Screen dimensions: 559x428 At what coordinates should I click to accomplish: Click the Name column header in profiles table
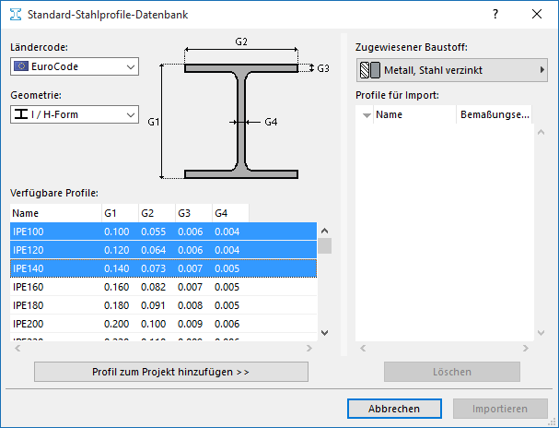pos(56,213)
